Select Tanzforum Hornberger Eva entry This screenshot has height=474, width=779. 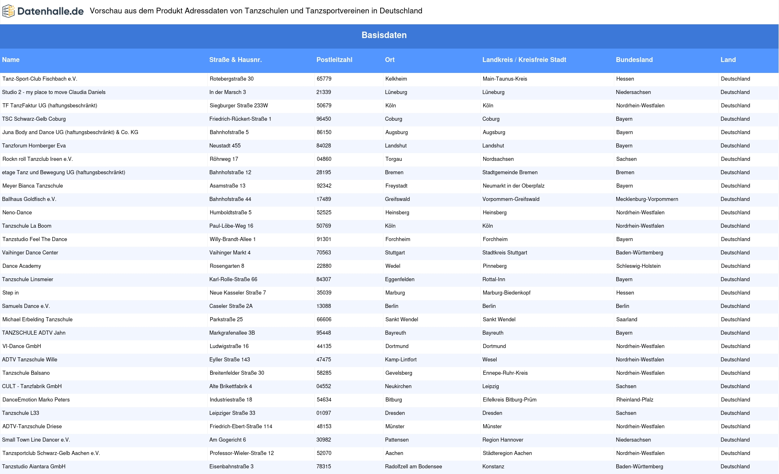34,145
